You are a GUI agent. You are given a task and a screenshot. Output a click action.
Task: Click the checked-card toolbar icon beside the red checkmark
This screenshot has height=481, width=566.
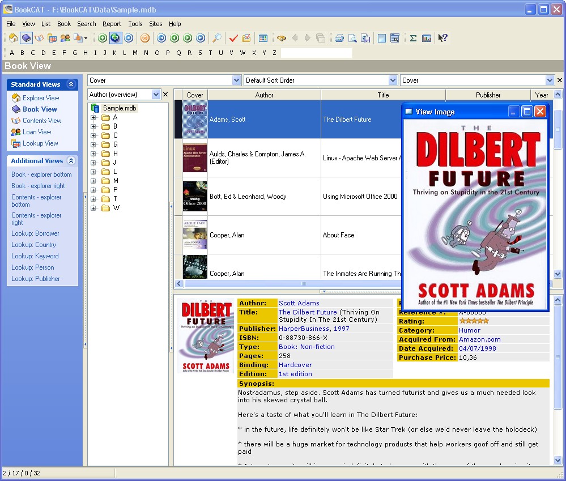point(246,38)
